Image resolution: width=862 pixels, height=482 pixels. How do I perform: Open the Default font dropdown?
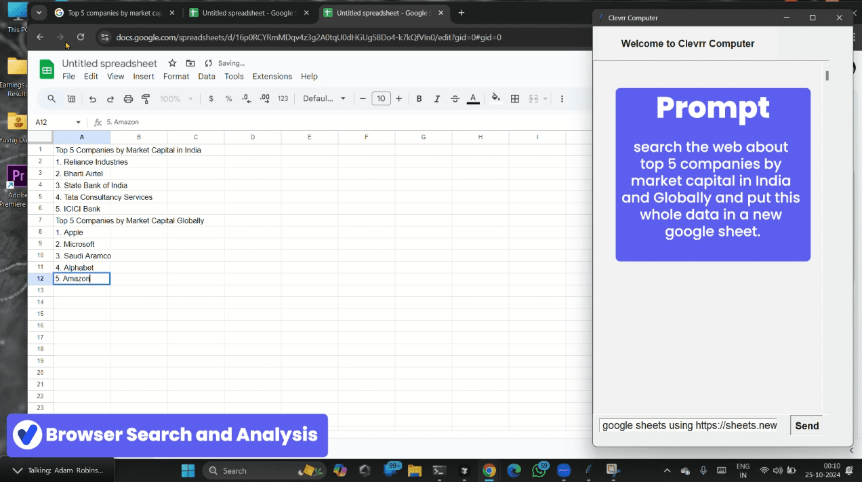click(324, 99)
